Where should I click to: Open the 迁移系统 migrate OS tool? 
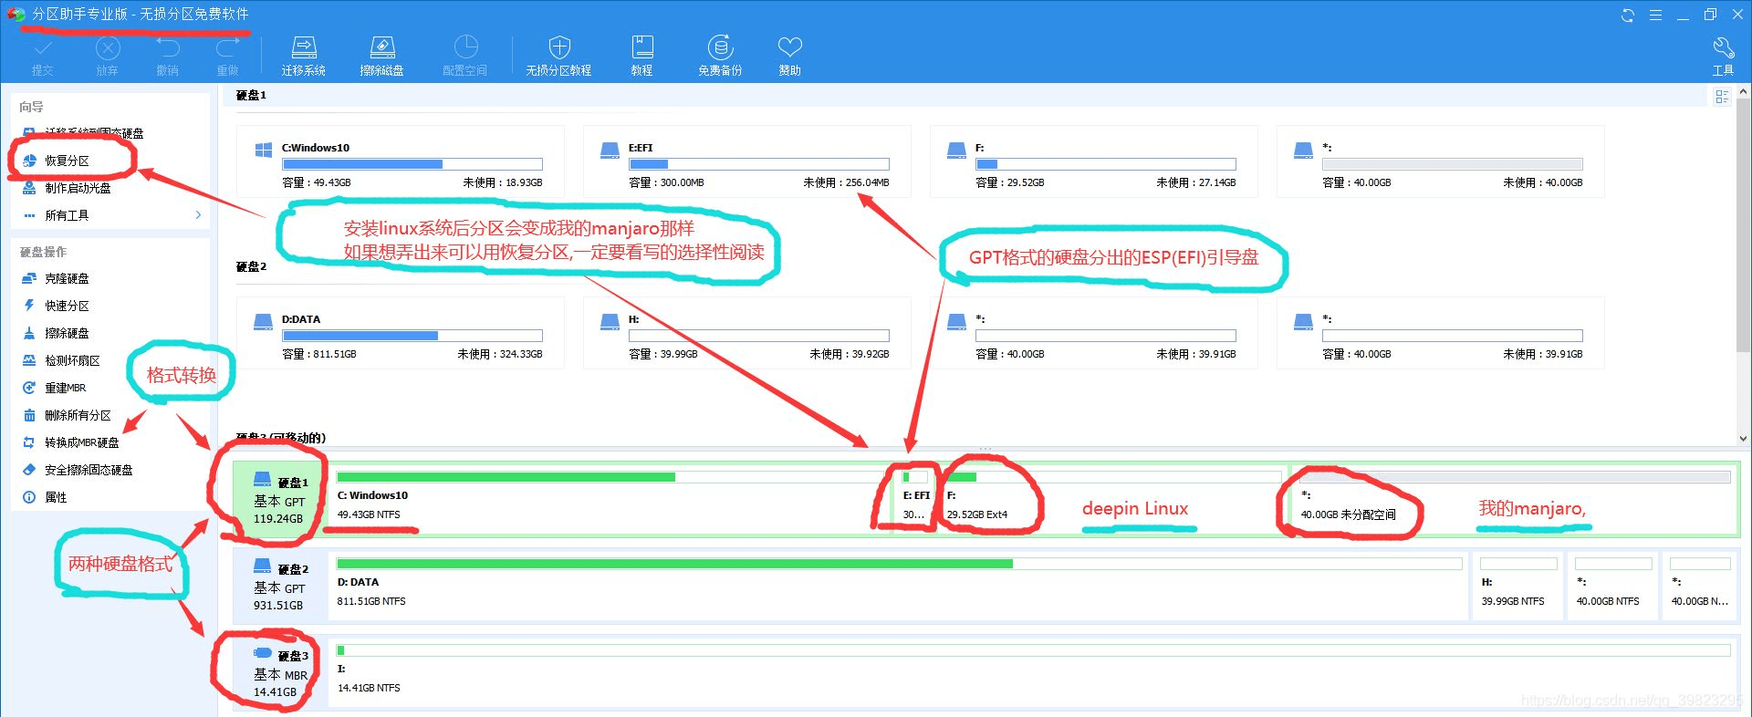click(x=303, y=57)
